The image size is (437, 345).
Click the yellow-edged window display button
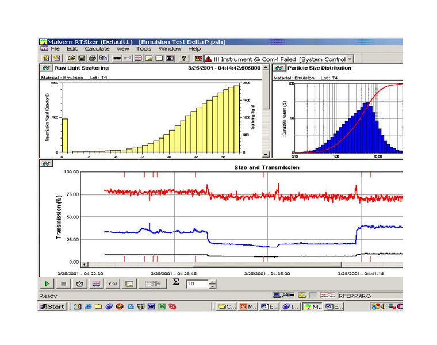pos(129,283)
